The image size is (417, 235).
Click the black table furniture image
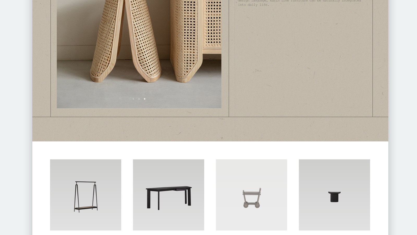[169, 198]
